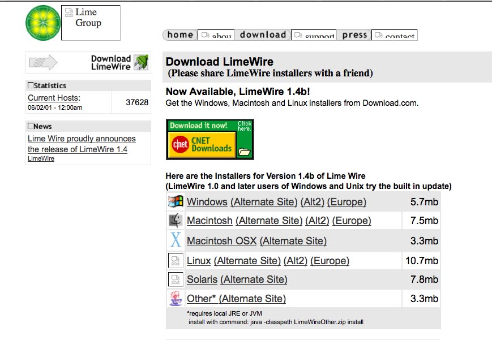Select the 7.5mb Macintosh file size
The image size is (492, 340).
tap(424, 221)
